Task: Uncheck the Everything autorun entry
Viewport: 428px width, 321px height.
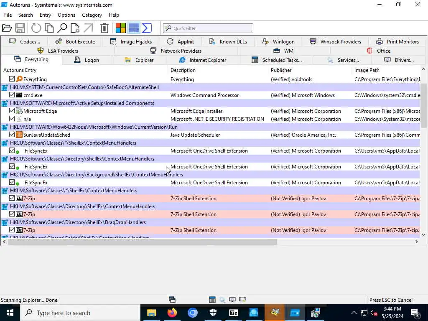Action: coord(12,79)
